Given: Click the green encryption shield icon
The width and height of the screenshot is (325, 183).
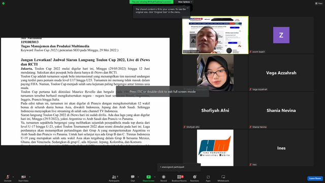Looking at the screenshot, I should [x=4, y=4].
